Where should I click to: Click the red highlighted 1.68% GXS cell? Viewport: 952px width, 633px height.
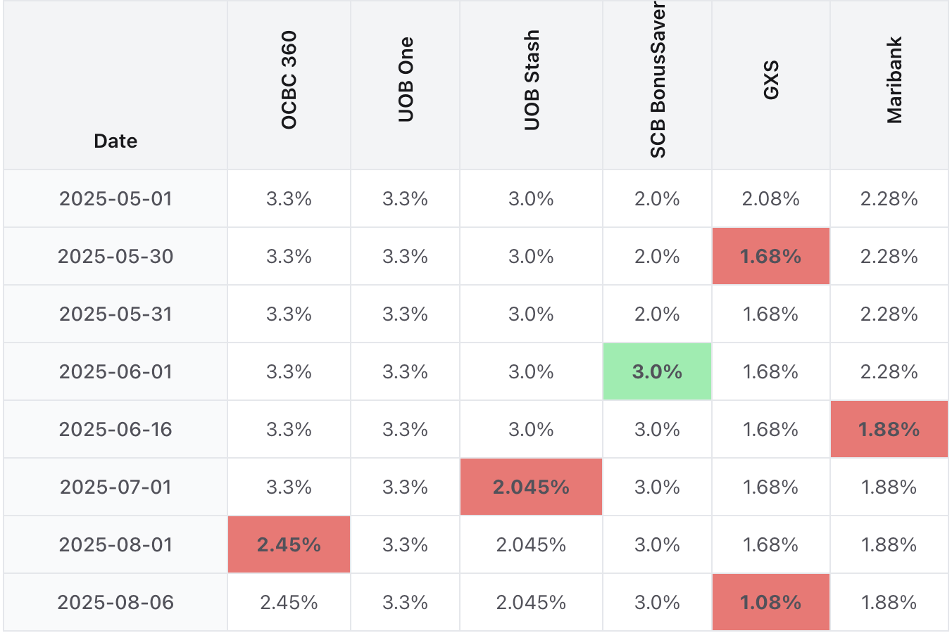tap(771, 257)
